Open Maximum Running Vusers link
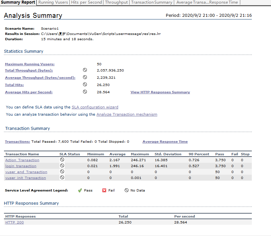Screen dimensions: 271x236 (x=30, y=64)
